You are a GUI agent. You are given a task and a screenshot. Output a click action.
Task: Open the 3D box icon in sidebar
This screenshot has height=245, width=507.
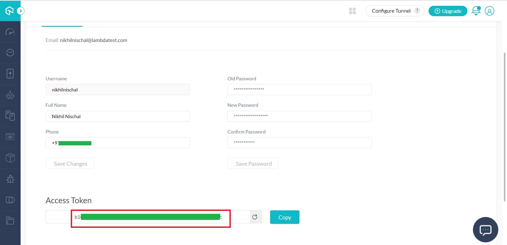10,158
